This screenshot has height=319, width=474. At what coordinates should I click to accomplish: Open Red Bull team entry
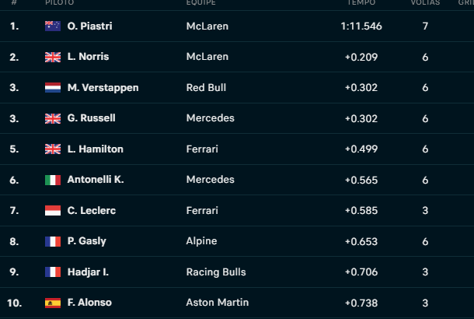(x=206, y=88)
